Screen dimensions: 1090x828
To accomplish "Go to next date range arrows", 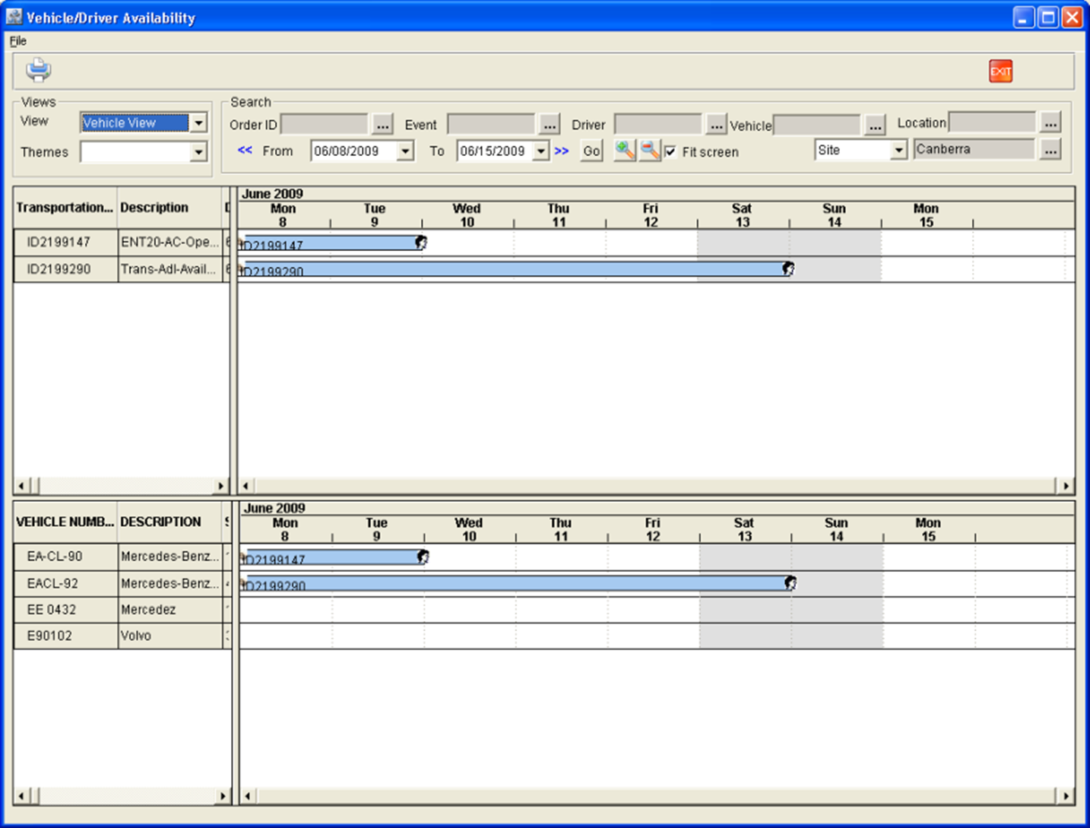I will click(562, 151).
